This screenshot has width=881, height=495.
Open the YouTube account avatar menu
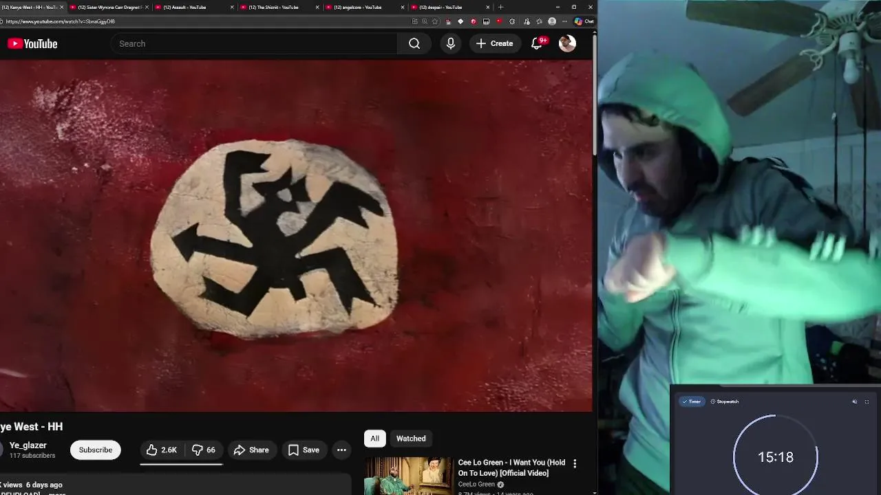567,43
